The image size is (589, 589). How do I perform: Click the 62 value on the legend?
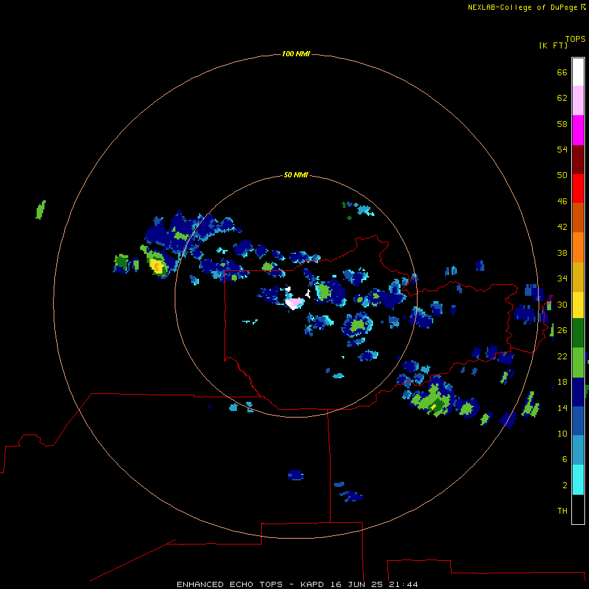tap(562, 98)
